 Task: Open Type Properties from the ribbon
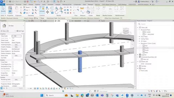point(10,8)
